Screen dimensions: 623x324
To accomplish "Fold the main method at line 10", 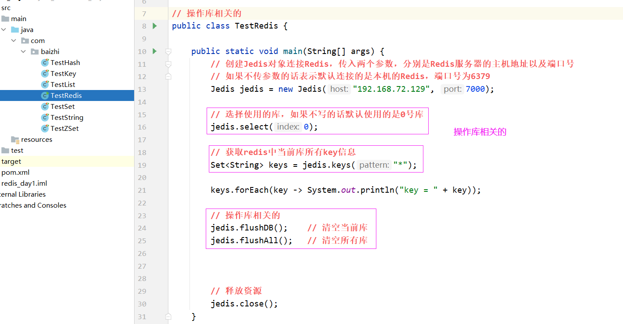I will click(x=168, y=51).
